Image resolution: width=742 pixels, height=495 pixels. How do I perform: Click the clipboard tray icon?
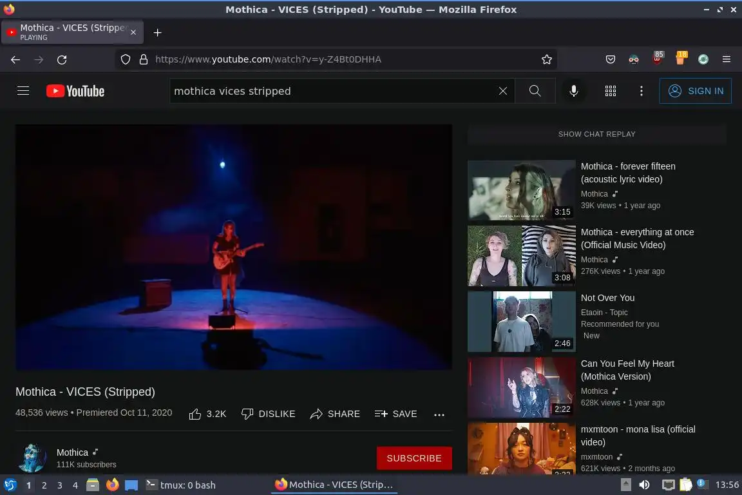click(686, 485)
